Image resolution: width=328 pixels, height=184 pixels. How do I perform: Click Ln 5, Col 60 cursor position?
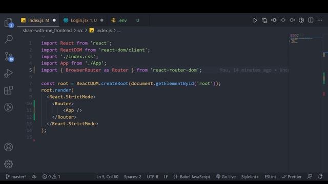click(x=107, y=177)
